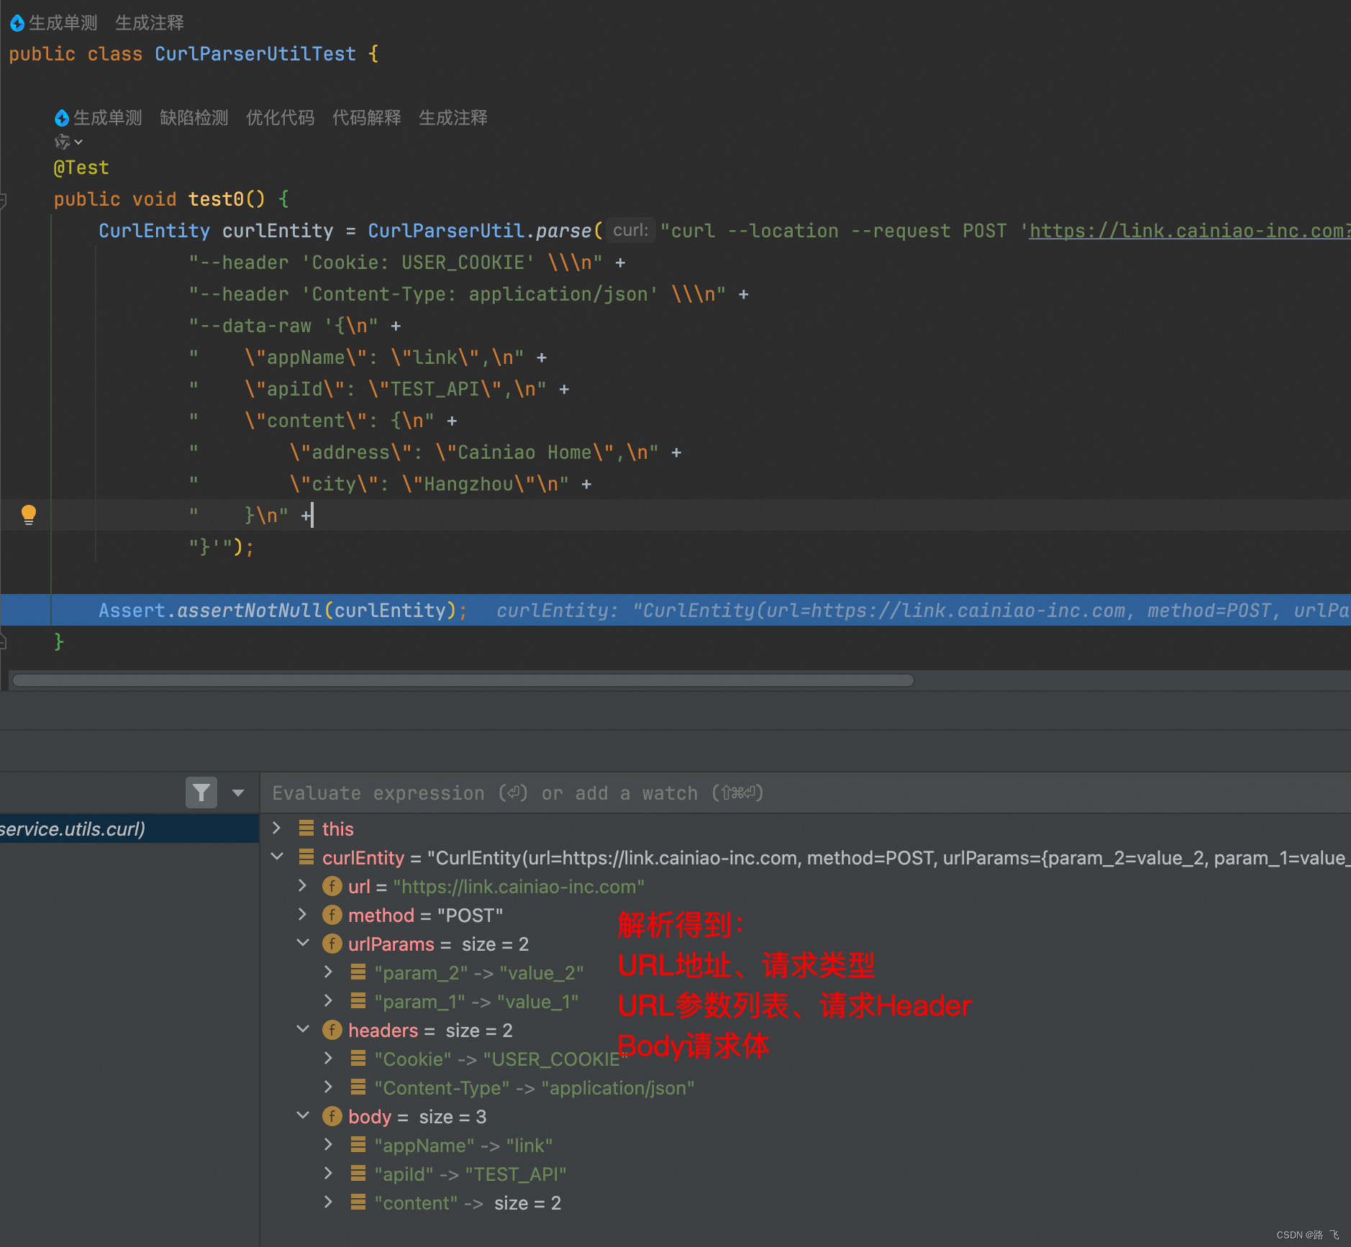Click the horizontal scrollbar below the editor

tap(460, 680)
